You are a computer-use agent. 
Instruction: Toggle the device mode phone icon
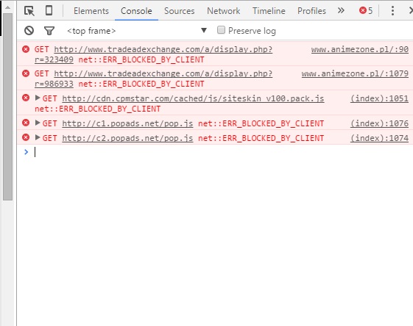[x=49, y=11]
